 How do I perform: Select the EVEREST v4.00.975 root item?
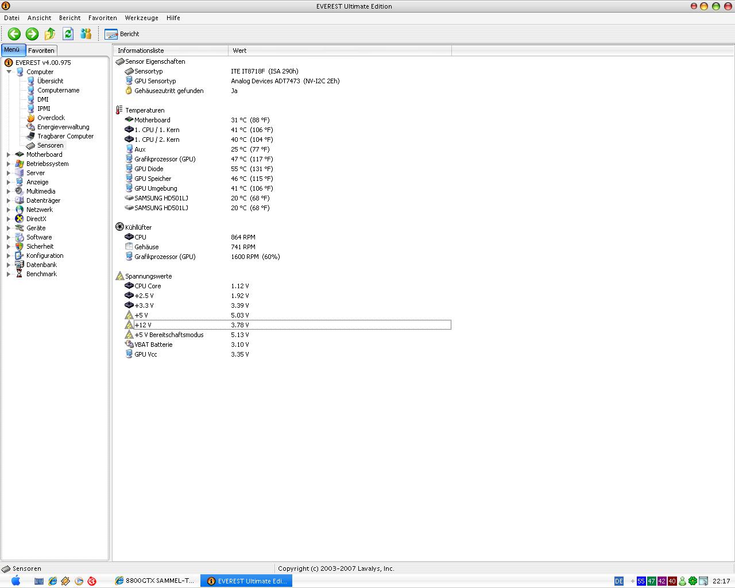point(43,63)
